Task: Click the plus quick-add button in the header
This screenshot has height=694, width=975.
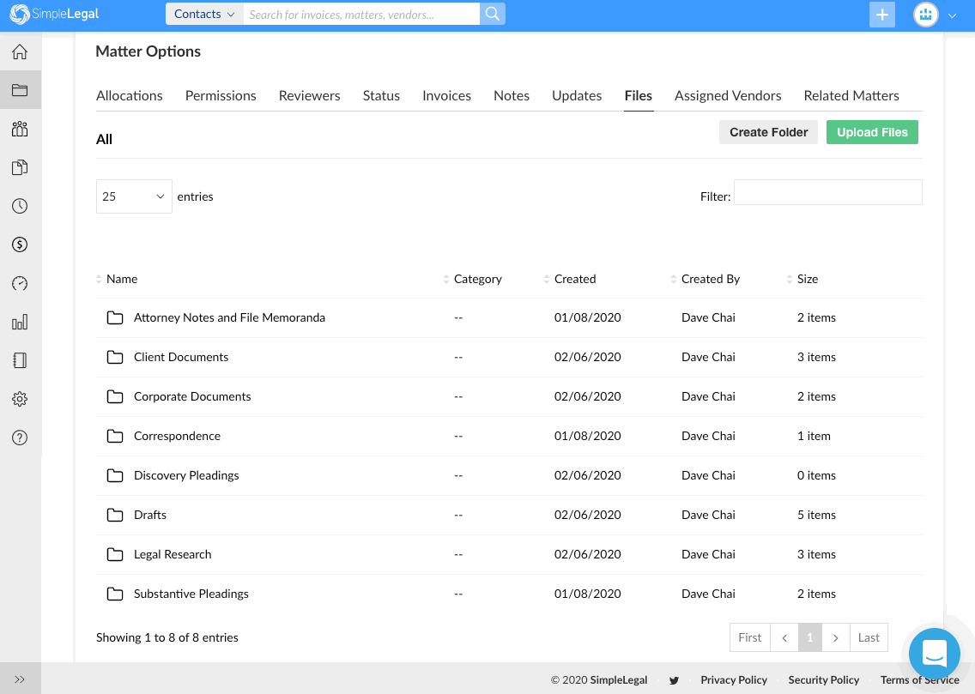Action: [x=881, y=15]
